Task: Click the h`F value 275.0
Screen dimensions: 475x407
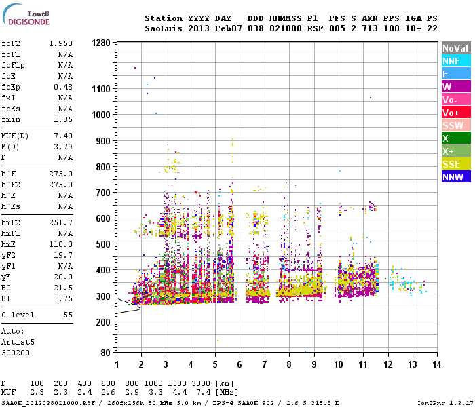Action: [60, 174]
